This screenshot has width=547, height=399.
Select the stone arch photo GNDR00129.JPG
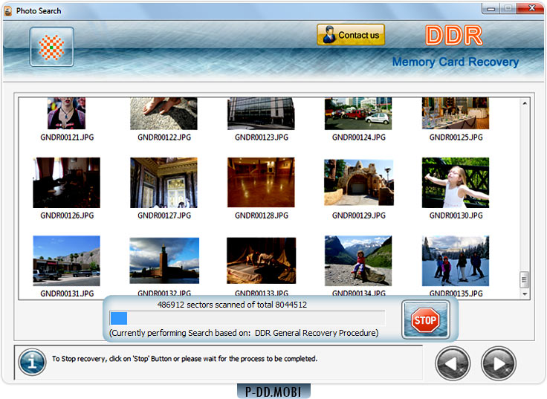coord(359,182)
